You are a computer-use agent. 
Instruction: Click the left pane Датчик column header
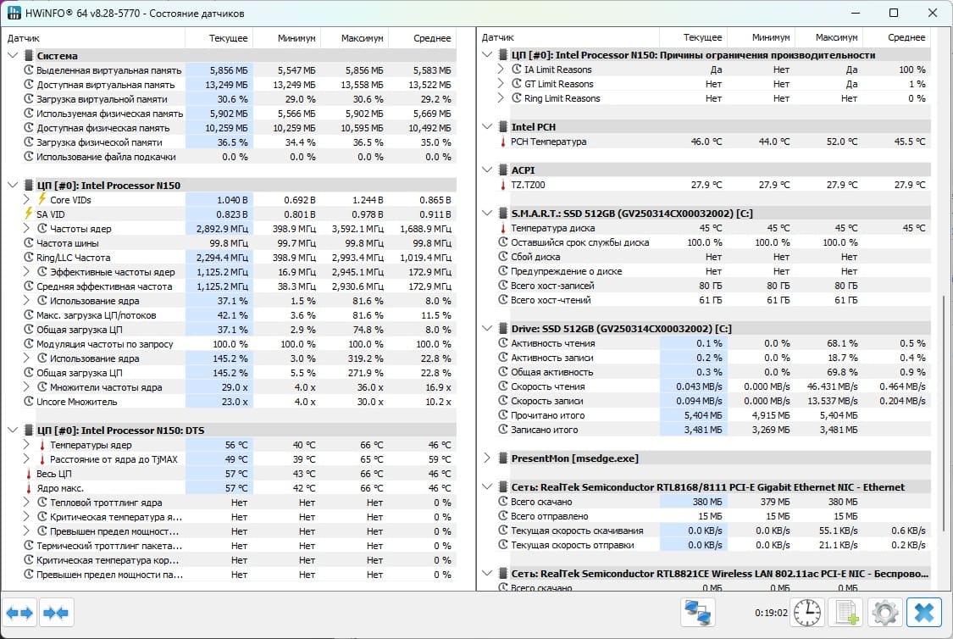coord(93,37)
